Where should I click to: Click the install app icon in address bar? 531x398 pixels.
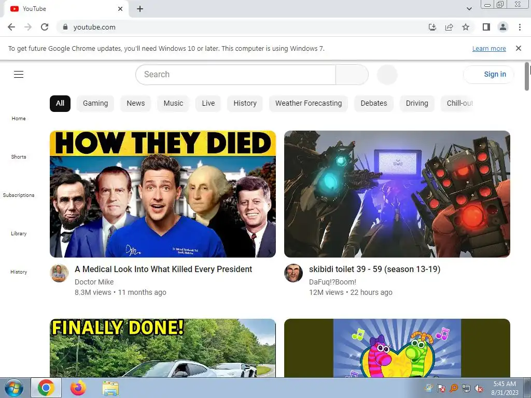pyautogui.click(x=432, y=27)
